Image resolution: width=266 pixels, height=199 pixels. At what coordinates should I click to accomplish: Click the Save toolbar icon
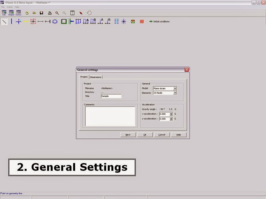tap(42, 13)
